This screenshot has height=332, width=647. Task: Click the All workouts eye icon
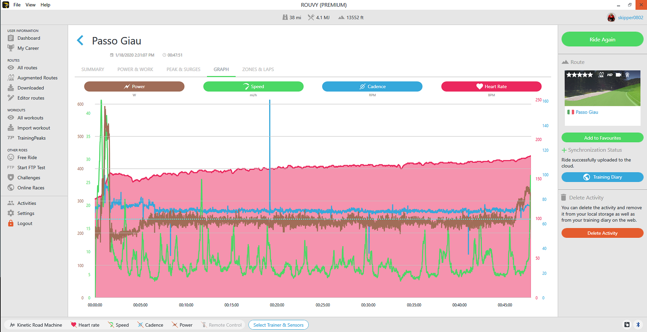click(x=11, y=118)
